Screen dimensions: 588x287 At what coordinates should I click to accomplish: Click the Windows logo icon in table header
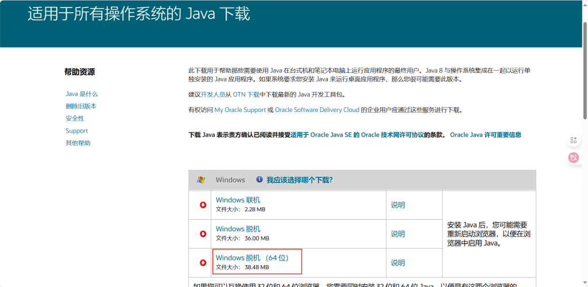tap(200, 180)
